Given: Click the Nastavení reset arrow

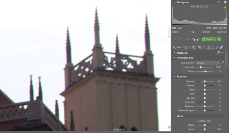Looking at the screenshot, I should (x=223, y=53).
